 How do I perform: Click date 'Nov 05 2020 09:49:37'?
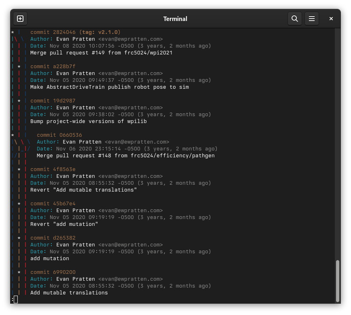[x=82, y=80]
